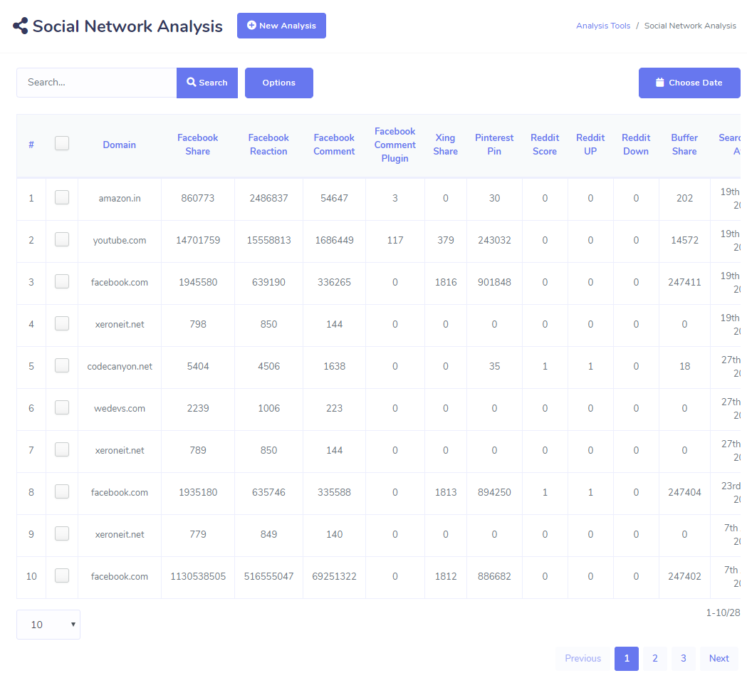Click the plus icon in New Analysis
The height and width of the screenshot is (683, 747).
pyautogui.click(x=251, y=26)
